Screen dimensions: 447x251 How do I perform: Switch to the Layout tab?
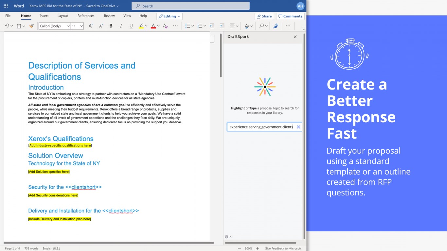[x=63, y=16]
